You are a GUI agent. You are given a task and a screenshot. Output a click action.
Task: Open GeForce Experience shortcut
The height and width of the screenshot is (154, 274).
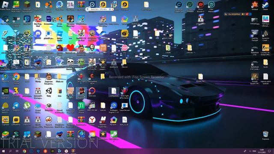click(x=5, y=91)
